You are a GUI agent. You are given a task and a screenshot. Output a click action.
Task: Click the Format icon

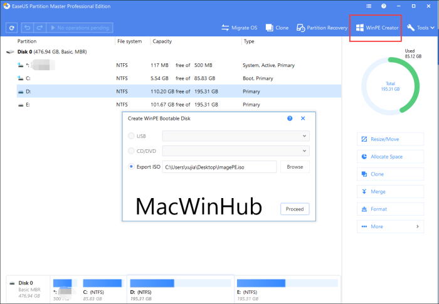click(x=364, y=209)
